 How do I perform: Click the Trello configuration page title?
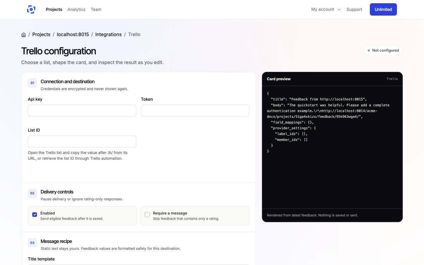59,51
